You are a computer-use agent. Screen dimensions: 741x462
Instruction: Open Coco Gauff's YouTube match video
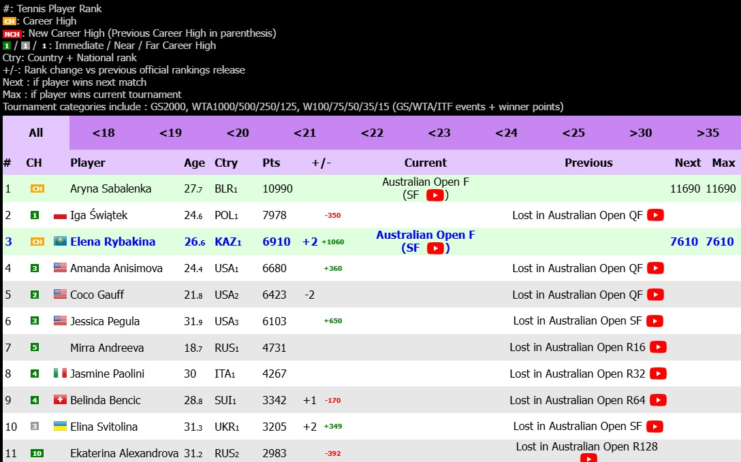(655, 295)
